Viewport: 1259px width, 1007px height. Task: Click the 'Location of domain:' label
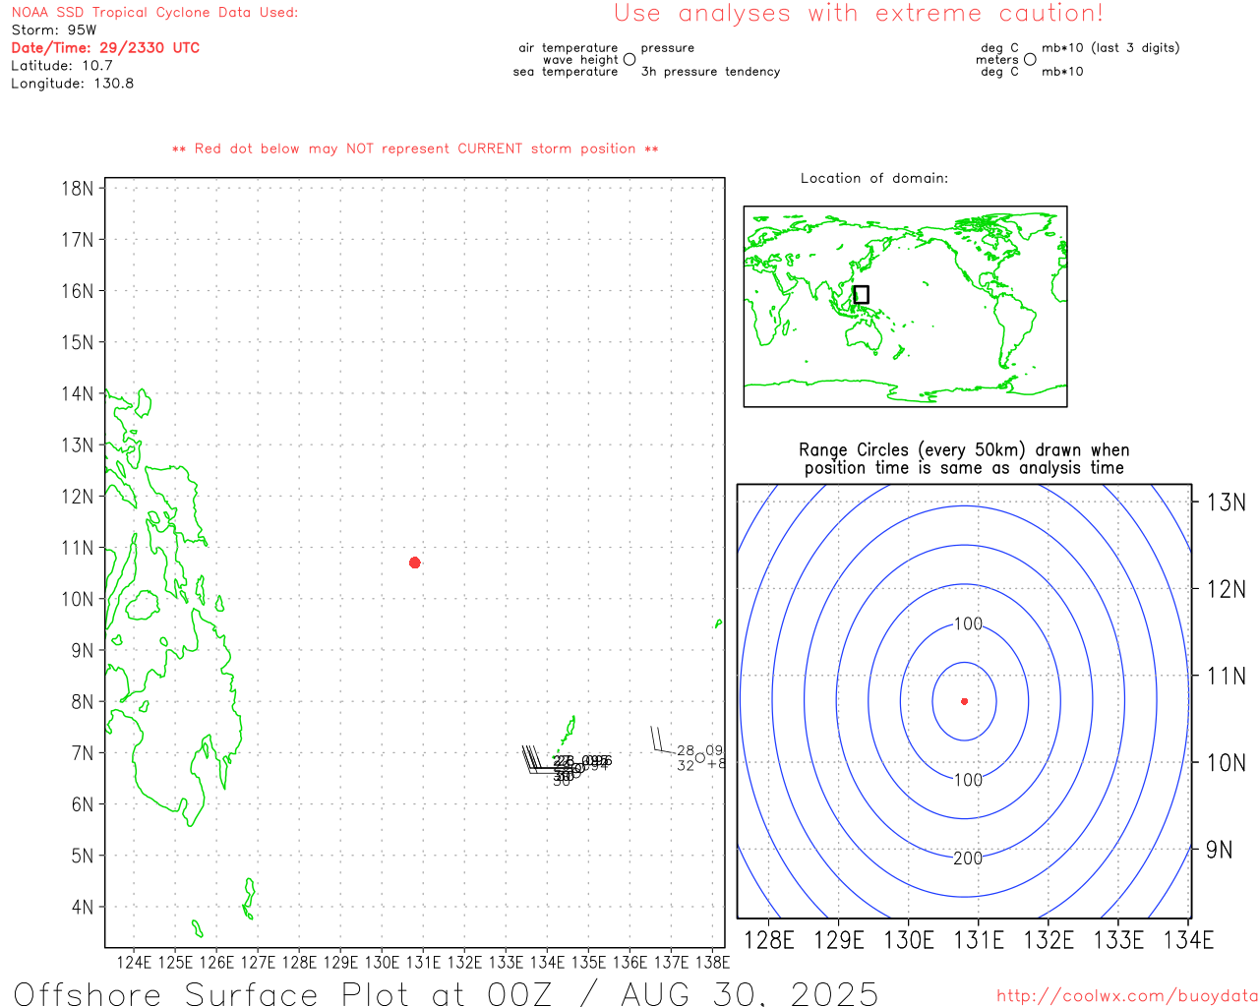874,178
